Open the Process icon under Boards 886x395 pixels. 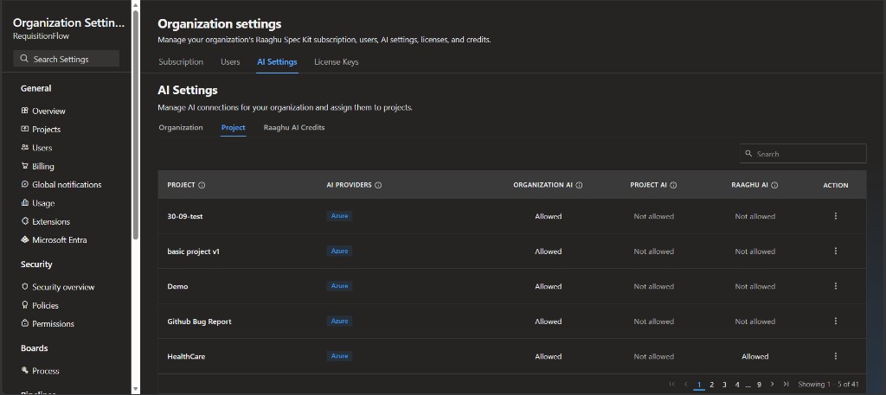point(25,371)
